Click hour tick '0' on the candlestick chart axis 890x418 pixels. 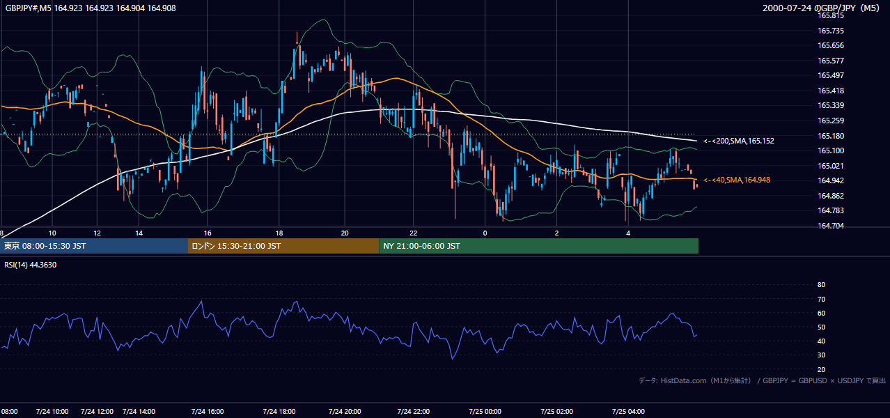click(485, 233)
